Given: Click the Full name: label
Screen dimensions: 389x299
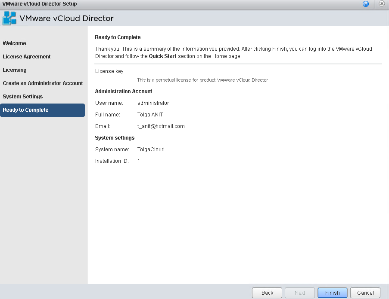Looking at the screenshot, I should [108, 115].
